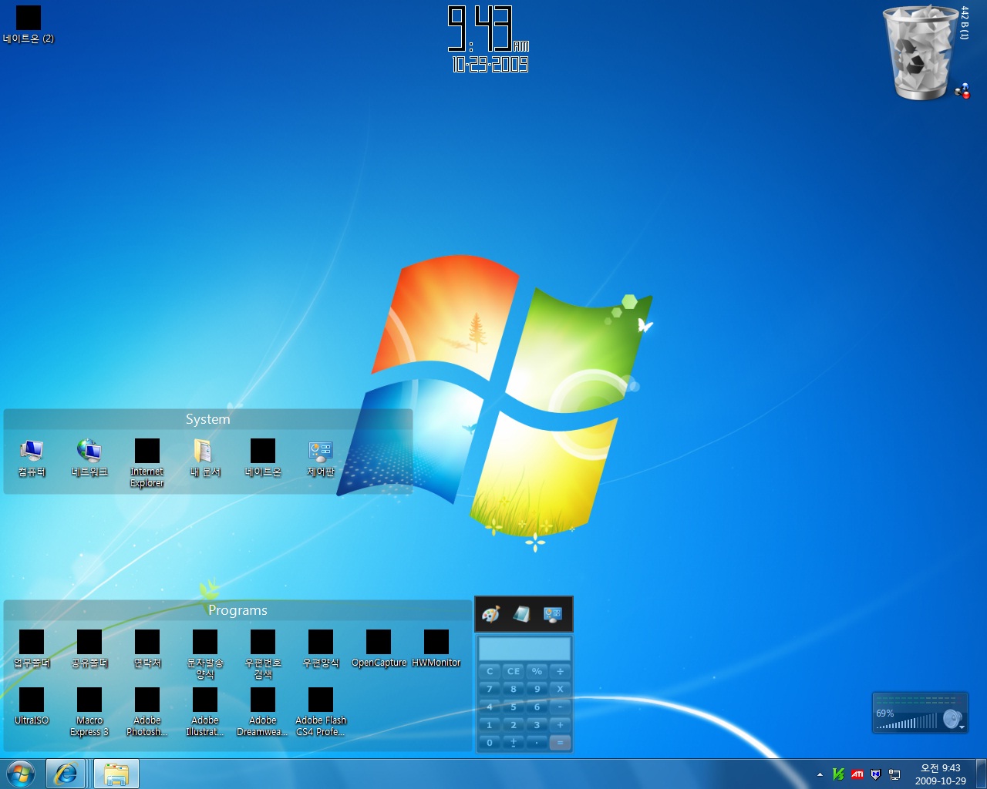
Task: Launch Internet Explorer from the taskbar
Action: click(x=66, y=774)
